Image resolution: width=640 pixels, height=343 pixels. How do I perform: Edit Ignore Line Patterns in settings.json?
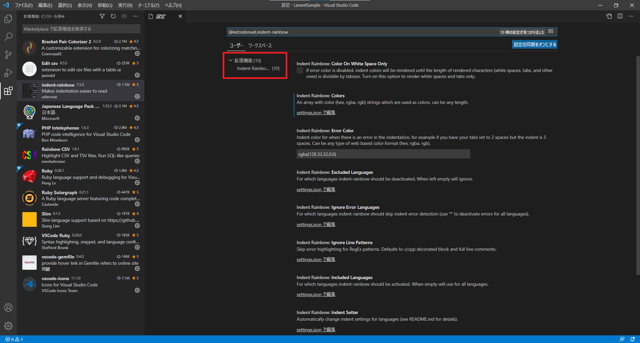coord(316,259)
